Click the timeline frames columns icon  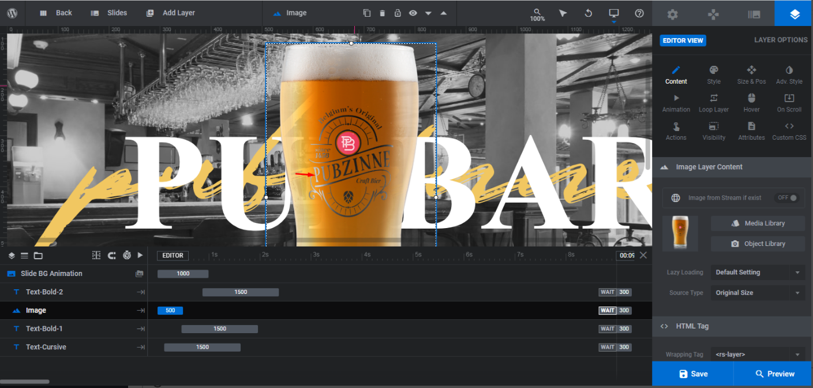tap(96, 255)
